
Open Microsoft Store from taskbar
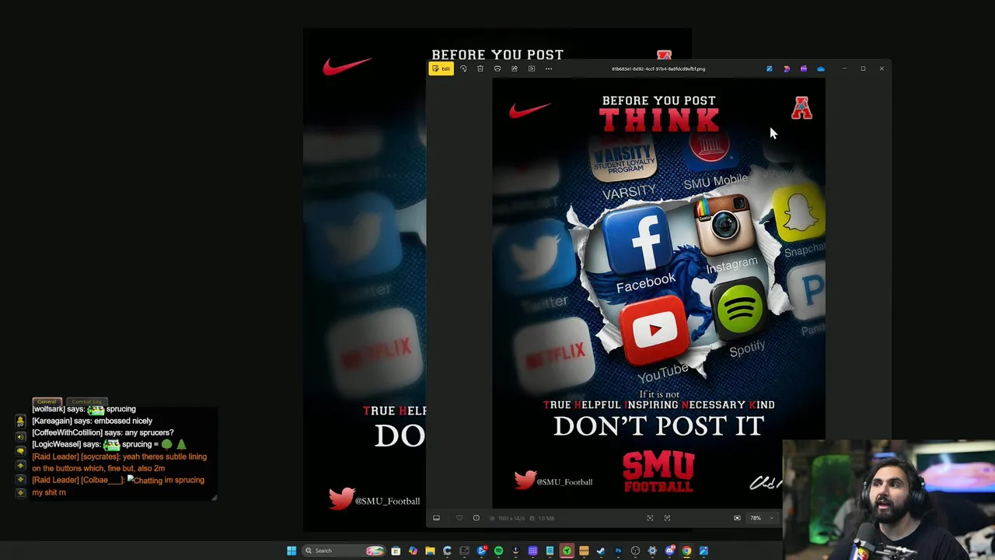[x=396, y=551]
